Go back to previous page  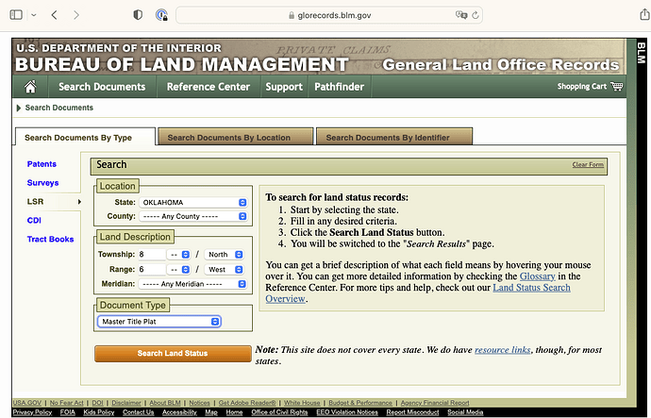(x=55, y=15)
